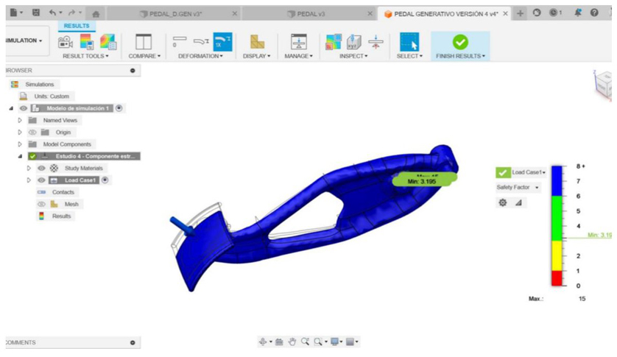
Task: Open the Finish Results checkmark button
Action: tap(460, 42)
